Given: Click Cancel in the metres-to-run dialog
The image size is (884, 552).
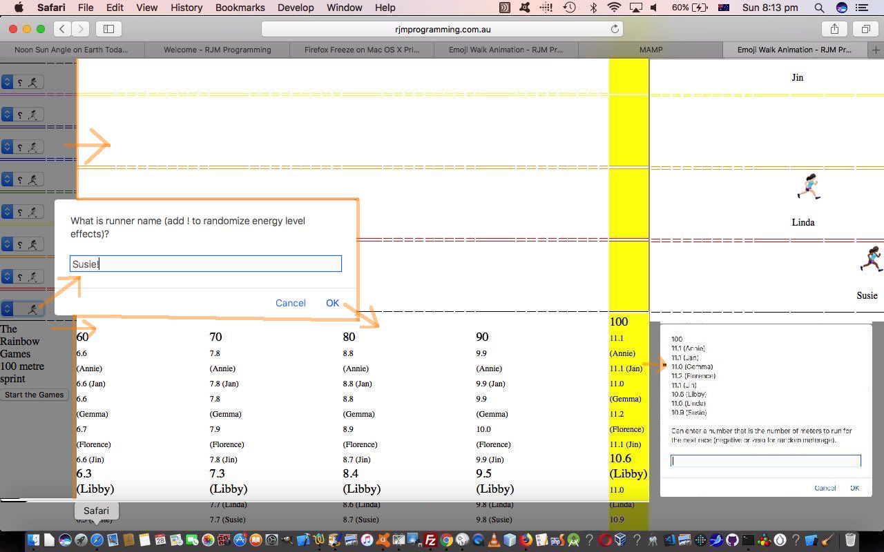Looking at the screenshot, I should (825, 488).
